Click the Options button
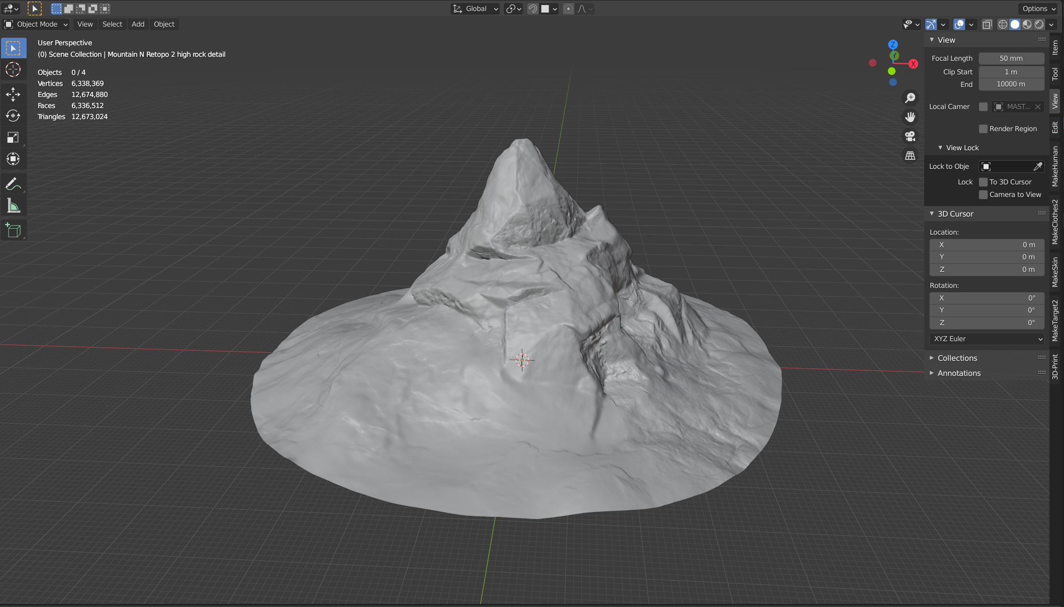1064x607 pixels. pyautogui.click(x=1038, y=9)
